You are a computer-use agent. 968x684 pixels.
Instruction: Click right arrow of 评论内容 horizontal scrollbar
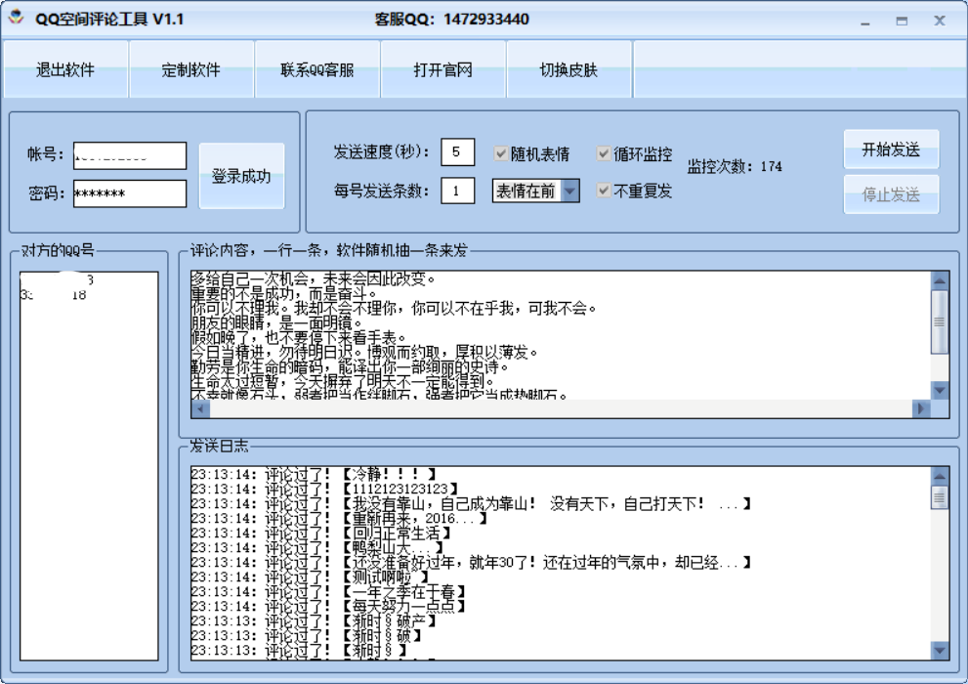click(x=921, y=408)
